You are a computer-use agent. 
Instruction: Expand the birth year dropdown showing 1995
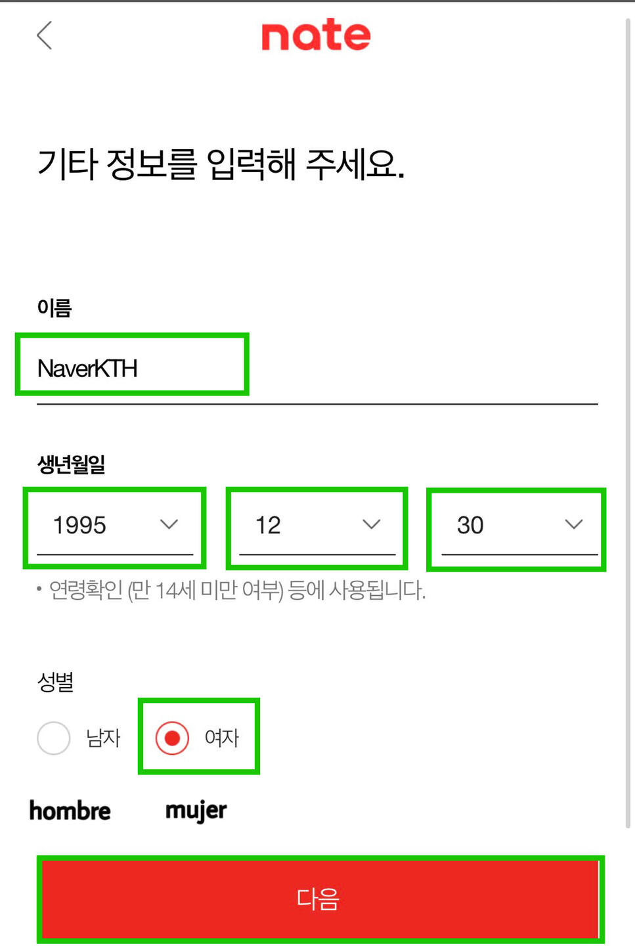pos(115,526)
